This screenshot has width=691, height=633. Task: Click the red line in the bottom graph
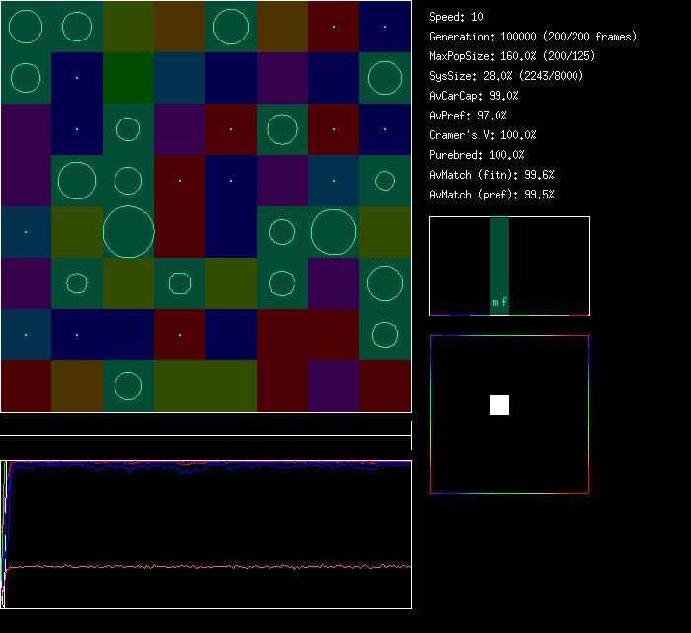197,567
